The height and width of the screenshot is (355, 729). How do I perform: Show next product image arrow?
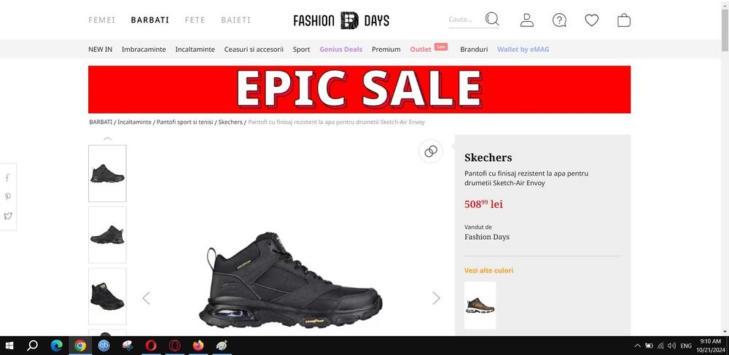[436, 298]
